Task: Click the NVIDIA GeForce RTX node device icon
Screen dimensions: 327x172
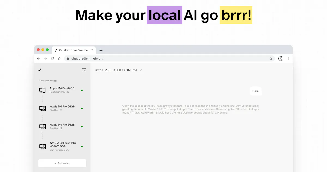Action: click(42, 147)
